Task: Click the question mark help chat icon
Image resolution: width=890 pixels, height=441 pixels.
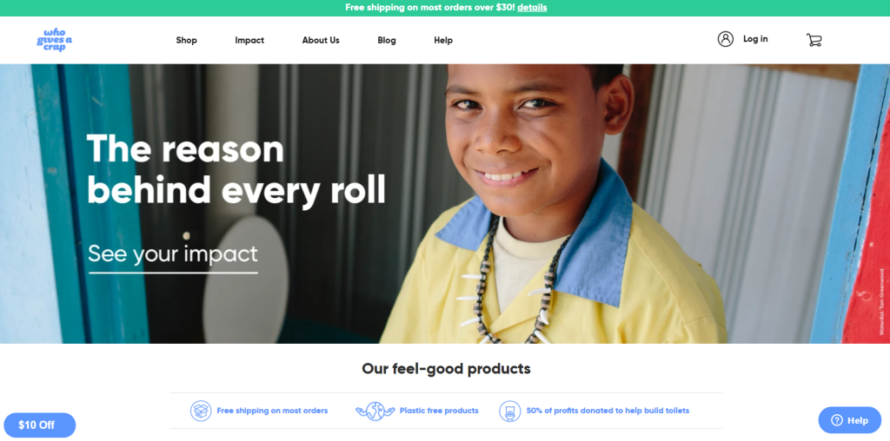Action: tap(837, 420)
